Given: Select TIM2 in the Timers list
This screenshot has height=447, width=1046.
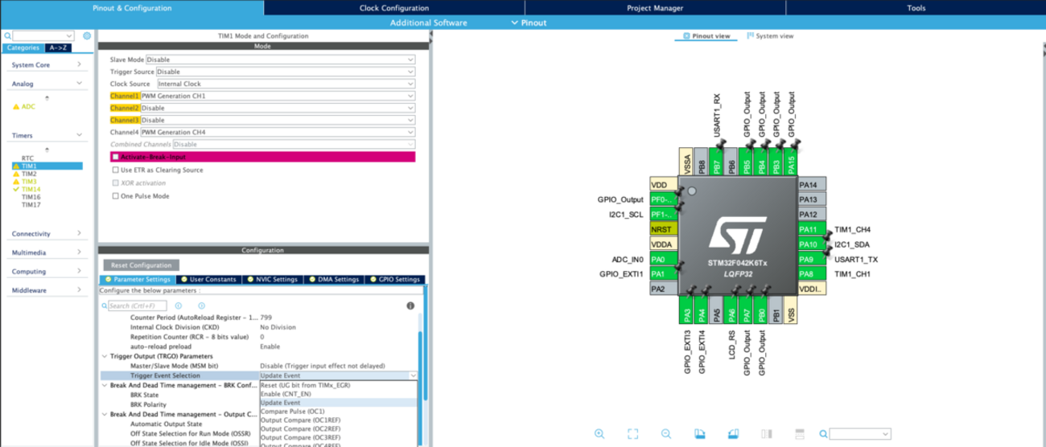Looking at the screenshot, I should [x=29, y=174].
